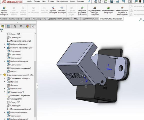Viewport: 144px width, 120px height.
Task: Activate the Select cursor tool
Action: coord(130,1)
